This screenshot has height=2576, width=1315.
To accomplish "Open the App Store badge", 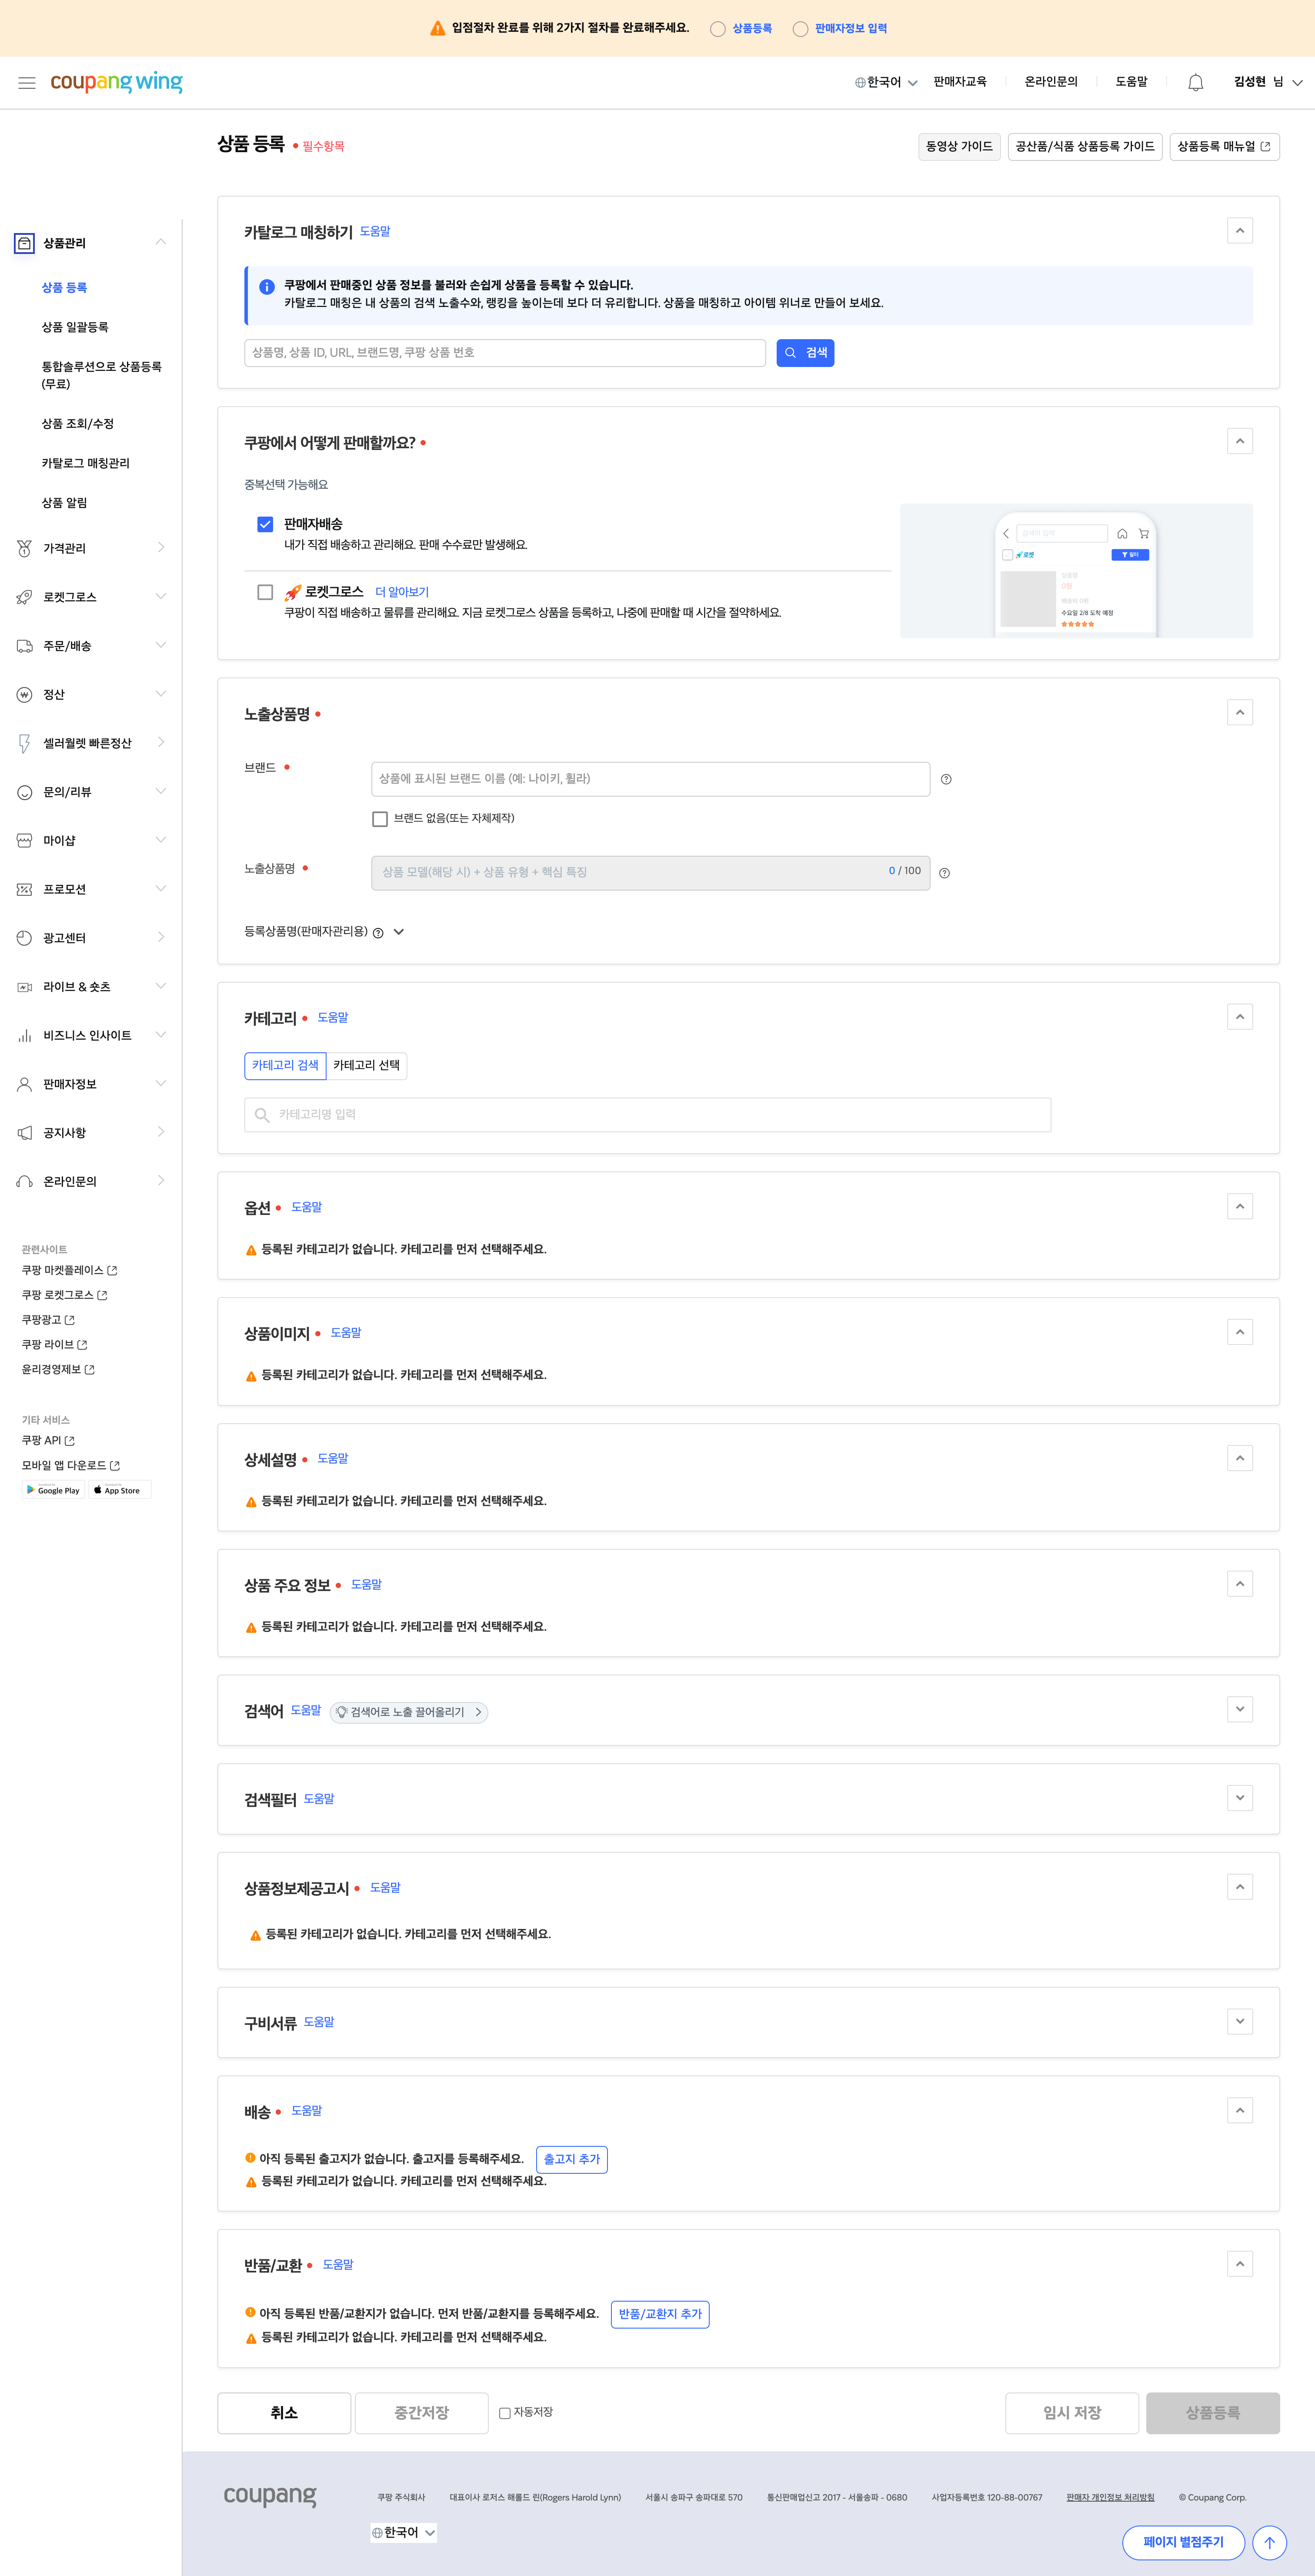I will [119, 1490].
